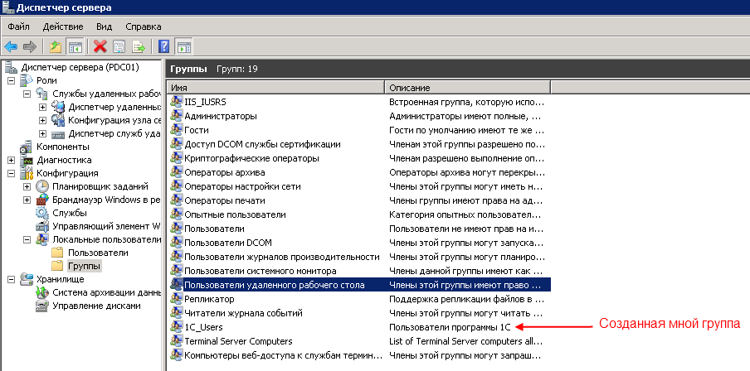Sort by the Имя column header
750x371 pixels.
tap(276, 88)
